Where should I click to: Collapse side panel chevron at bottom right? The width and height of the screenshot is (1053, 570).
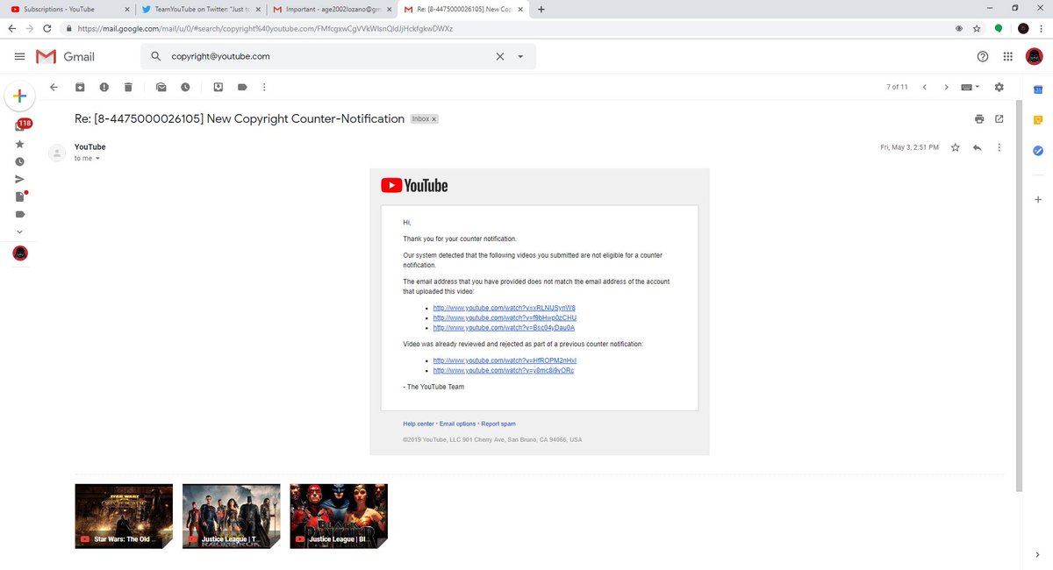[x=1037, y=554]
